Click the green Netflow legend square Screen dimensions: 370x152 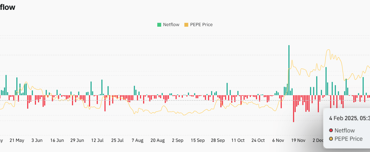coord(159,25)
